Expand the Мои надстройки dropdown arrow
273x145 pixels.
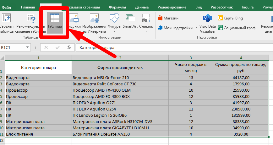click(196, 28)
